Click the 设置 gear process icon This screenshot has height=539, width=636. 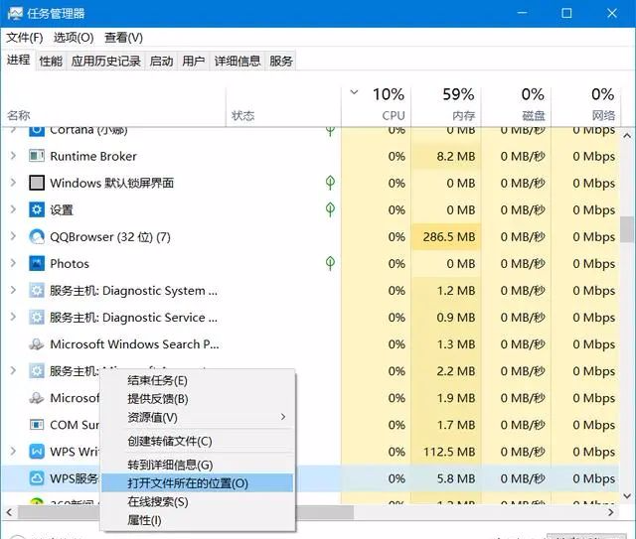pyautogui.click(x=37, y=209)
